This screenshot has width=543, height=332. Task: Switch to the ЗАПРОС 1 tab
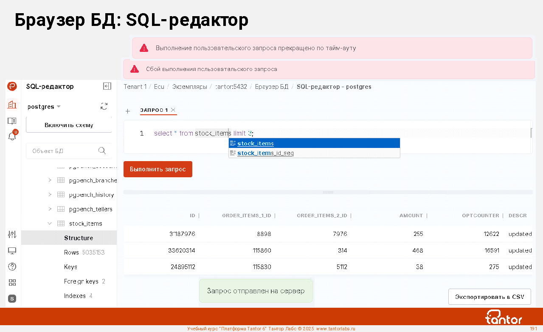click(x=154, y=110)
